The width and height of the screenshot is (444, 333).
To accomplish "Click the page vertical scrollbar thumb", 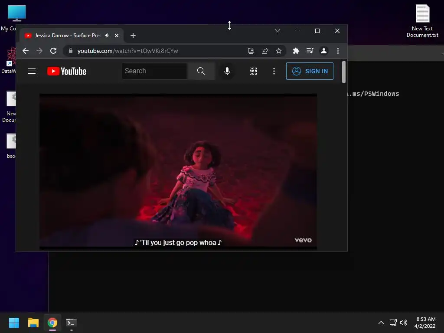I will 344,72.
